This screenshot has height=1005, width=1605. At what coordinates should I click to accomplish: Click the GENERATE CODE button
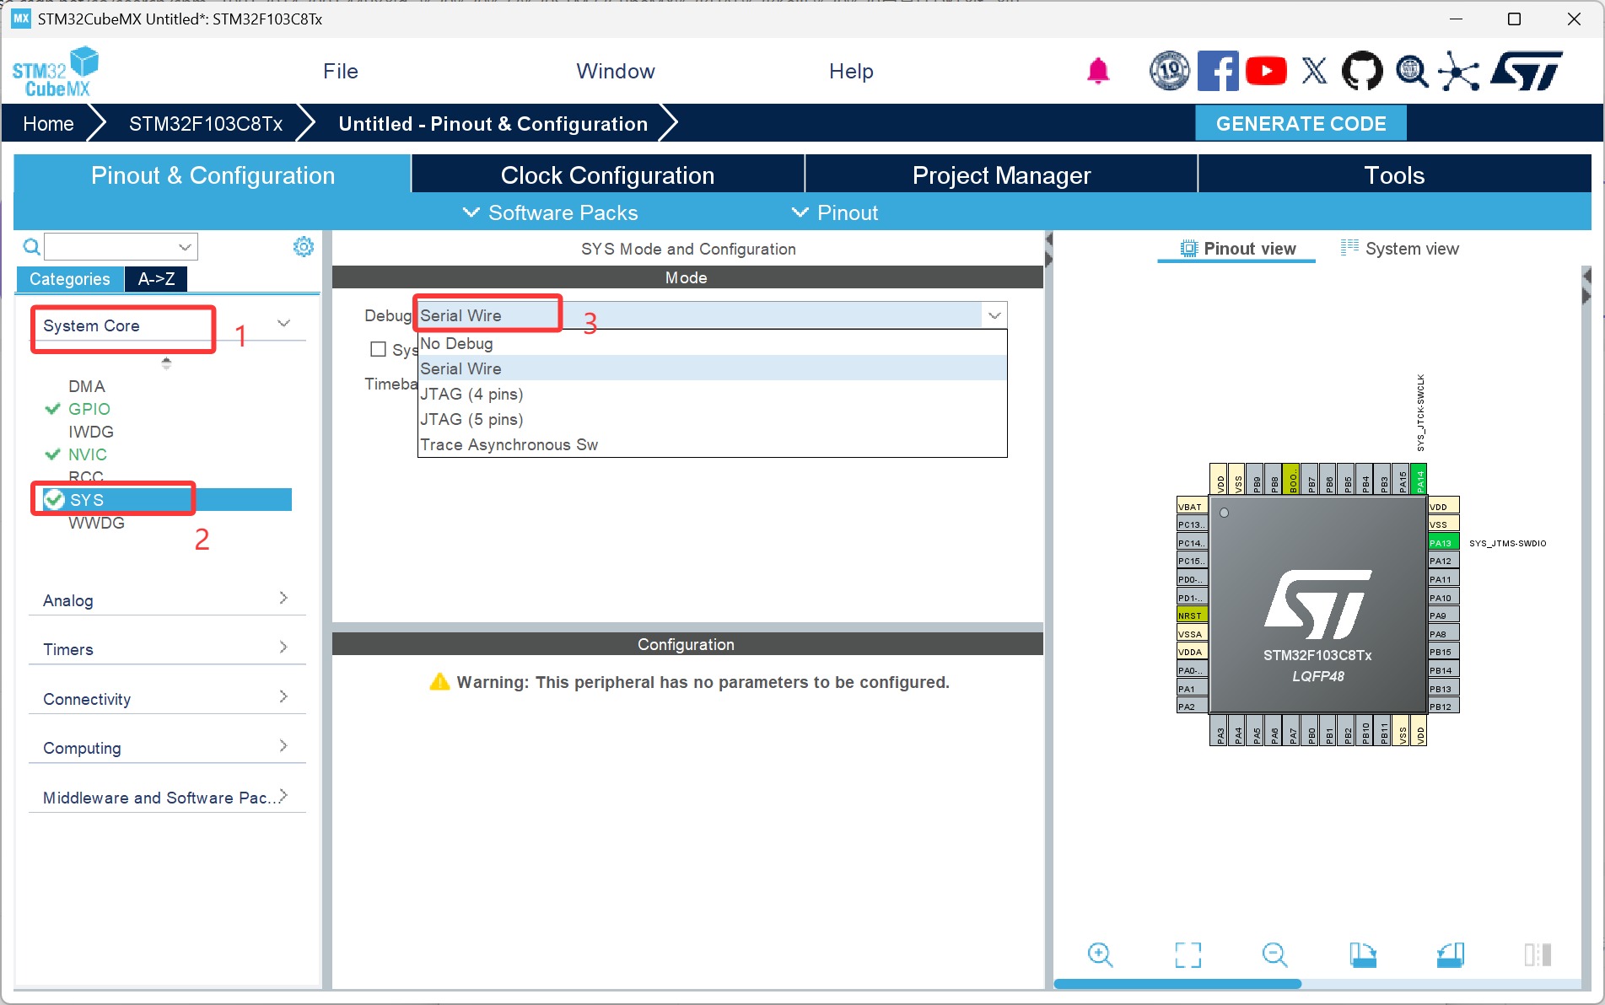[x=1301, y=124]
